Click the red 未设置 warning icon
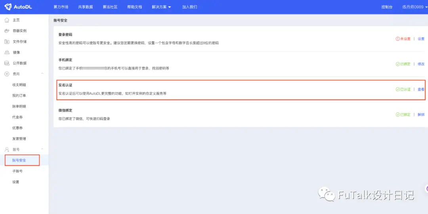 tap(397, 39)
